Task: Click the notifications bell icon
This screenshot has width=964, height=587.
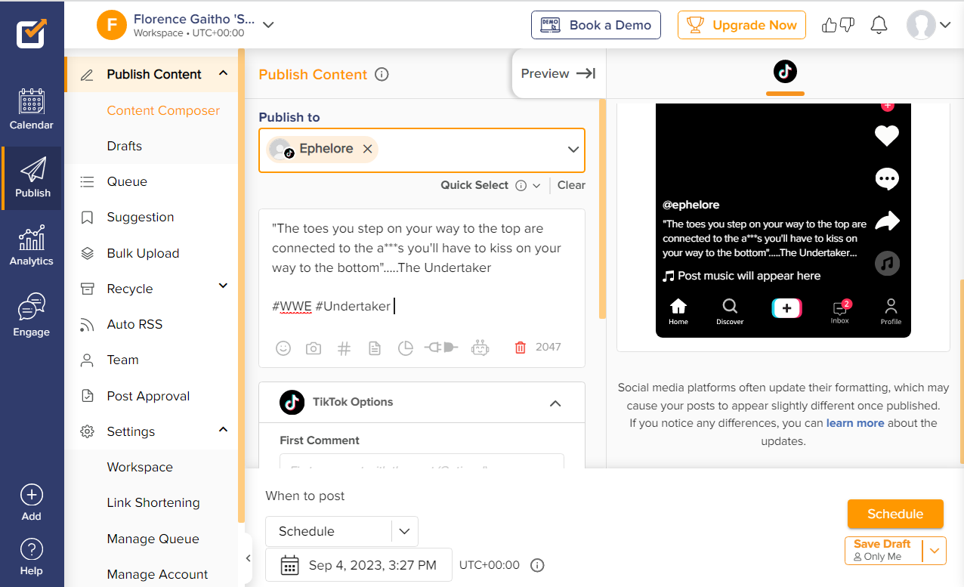Action: coord(879,25)
